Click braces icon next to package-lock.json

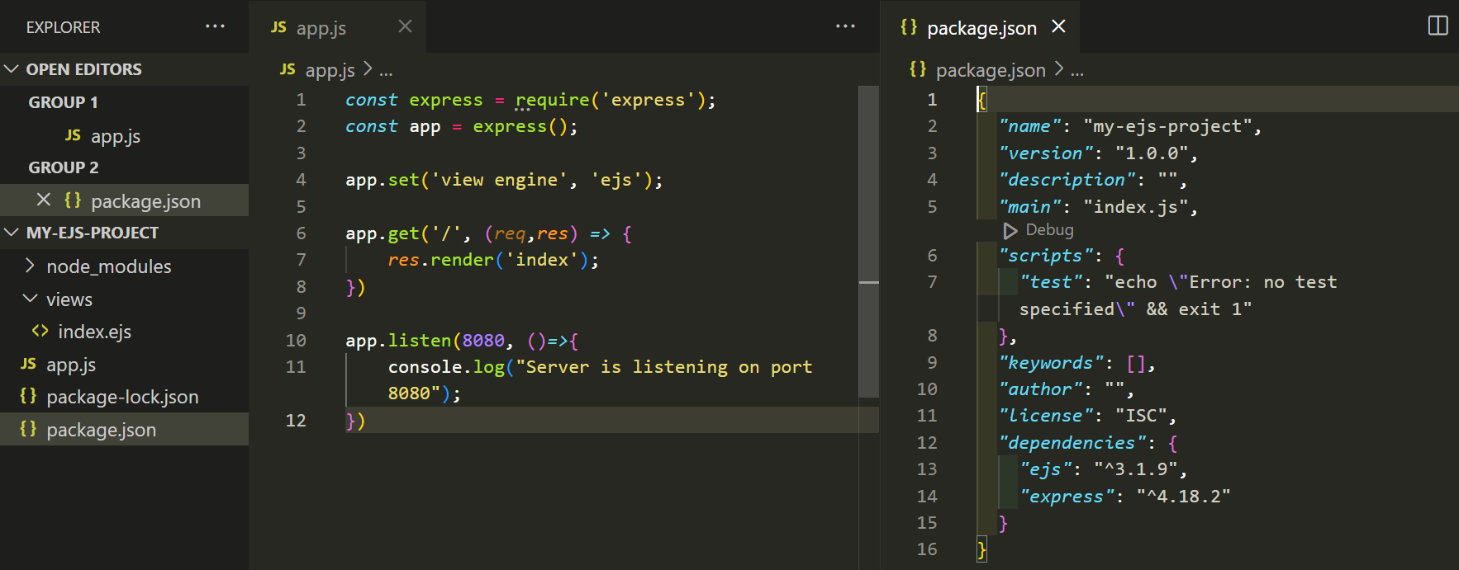click(28, 396)
